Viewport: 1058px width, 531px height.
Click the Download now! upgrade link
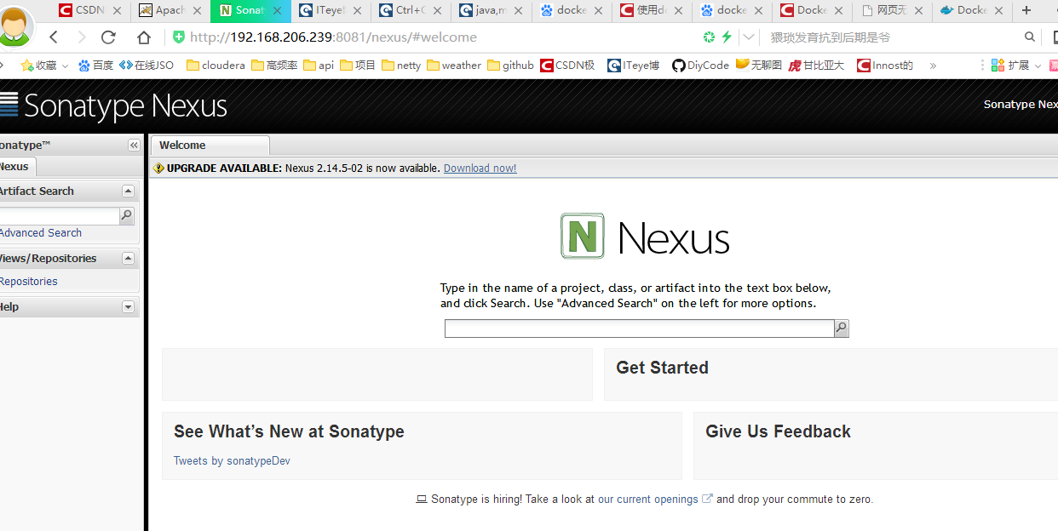click(x=480, y=168)
